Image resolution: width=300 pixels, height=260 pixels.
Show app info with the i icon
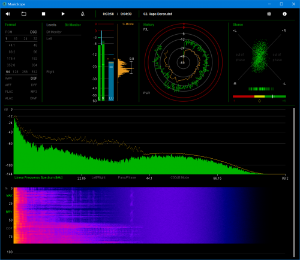[284, 14]
